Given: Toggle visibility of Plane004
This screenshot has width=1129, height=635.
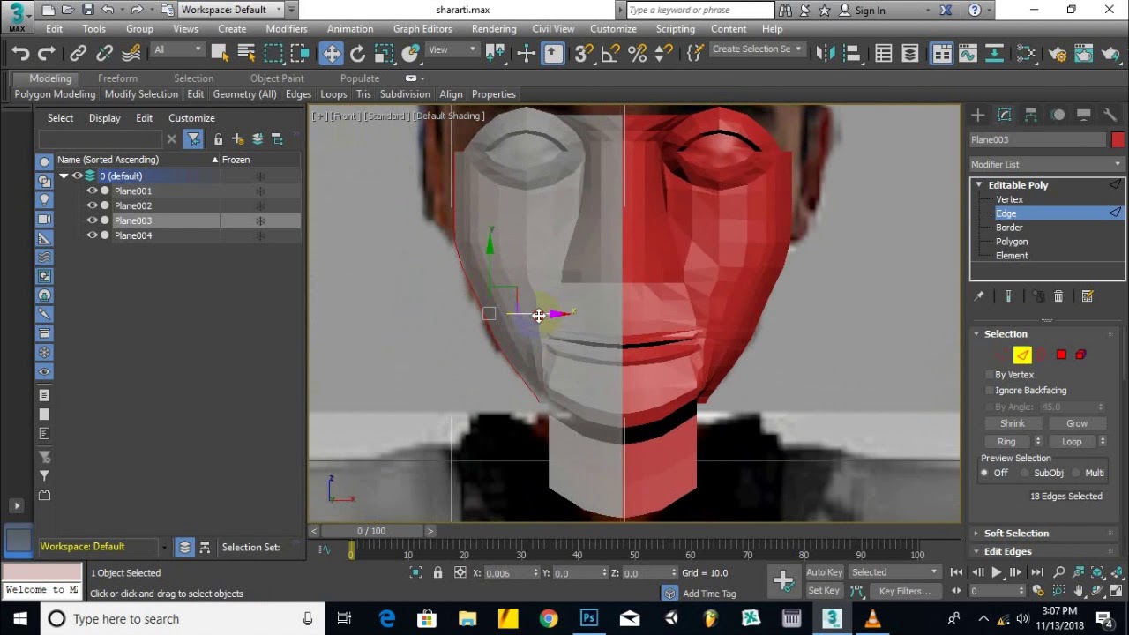Looking at the screenshot, I should coord(92,236).
